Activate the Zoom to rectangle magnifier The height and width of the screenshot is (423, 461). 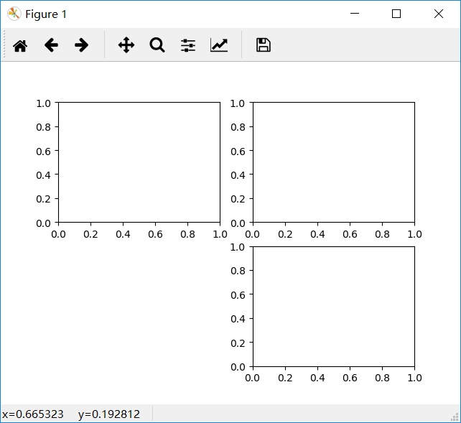click(157, 45)
